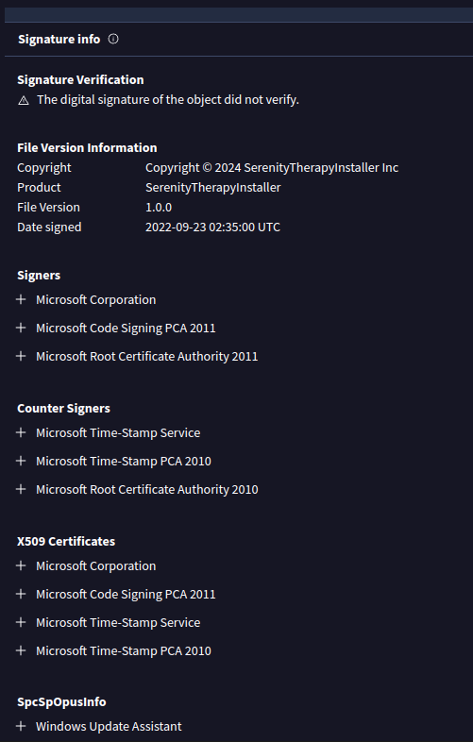
Task: Click the File Version 1.0.0 value
Action: 159,208
